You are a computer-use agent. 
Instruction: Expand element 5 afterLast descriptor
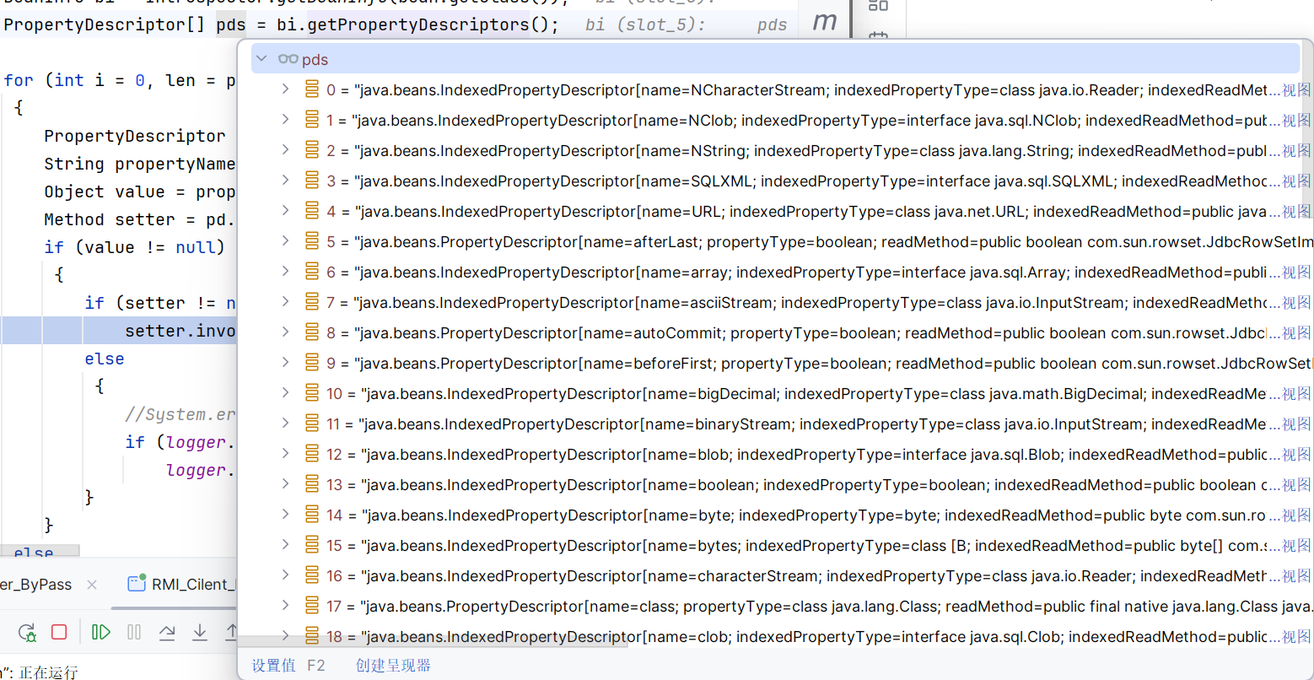286,241
